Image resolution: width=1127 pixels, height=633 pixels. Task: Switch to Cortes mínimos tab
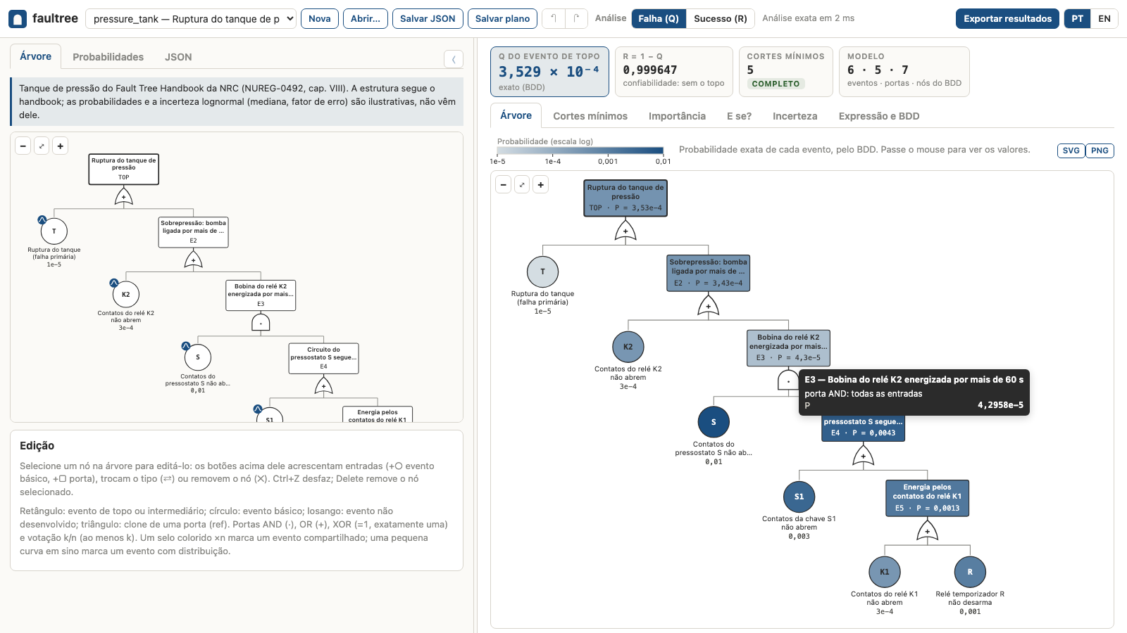[x=590, y=116]
